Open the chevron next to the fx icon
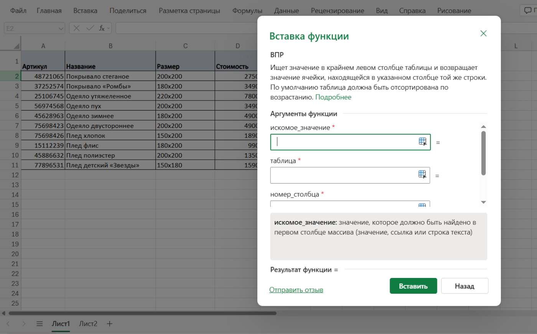Viewport: 537px width, 334px height. [108, 28]
